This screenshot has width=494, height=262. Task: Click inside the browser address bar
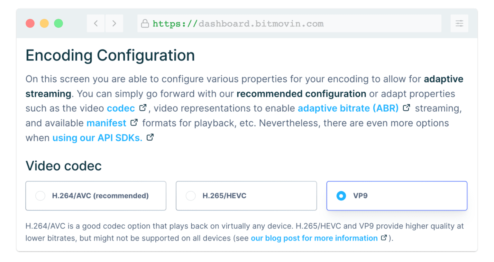[x=289, y=23]
